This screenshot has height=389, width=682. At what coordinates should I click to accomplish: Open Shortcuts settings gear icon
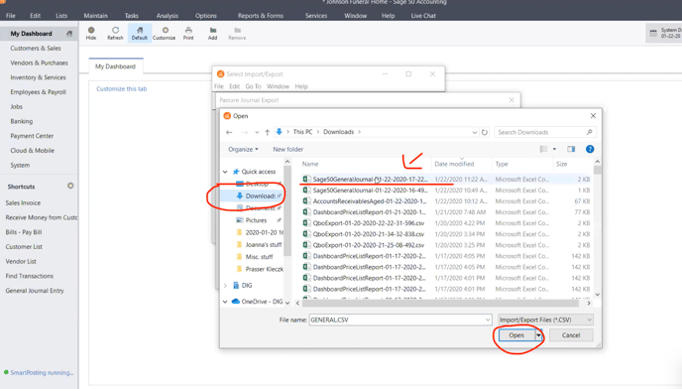(x=70, y=186)
